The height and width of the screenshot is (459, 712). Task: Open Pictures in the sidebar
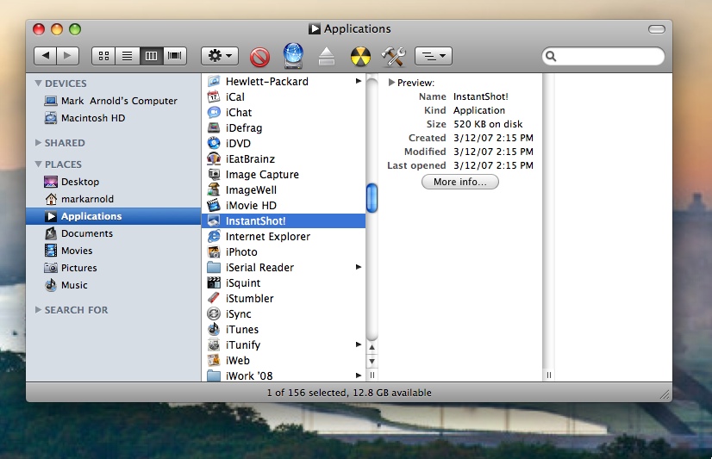click(x=113, y=268)
